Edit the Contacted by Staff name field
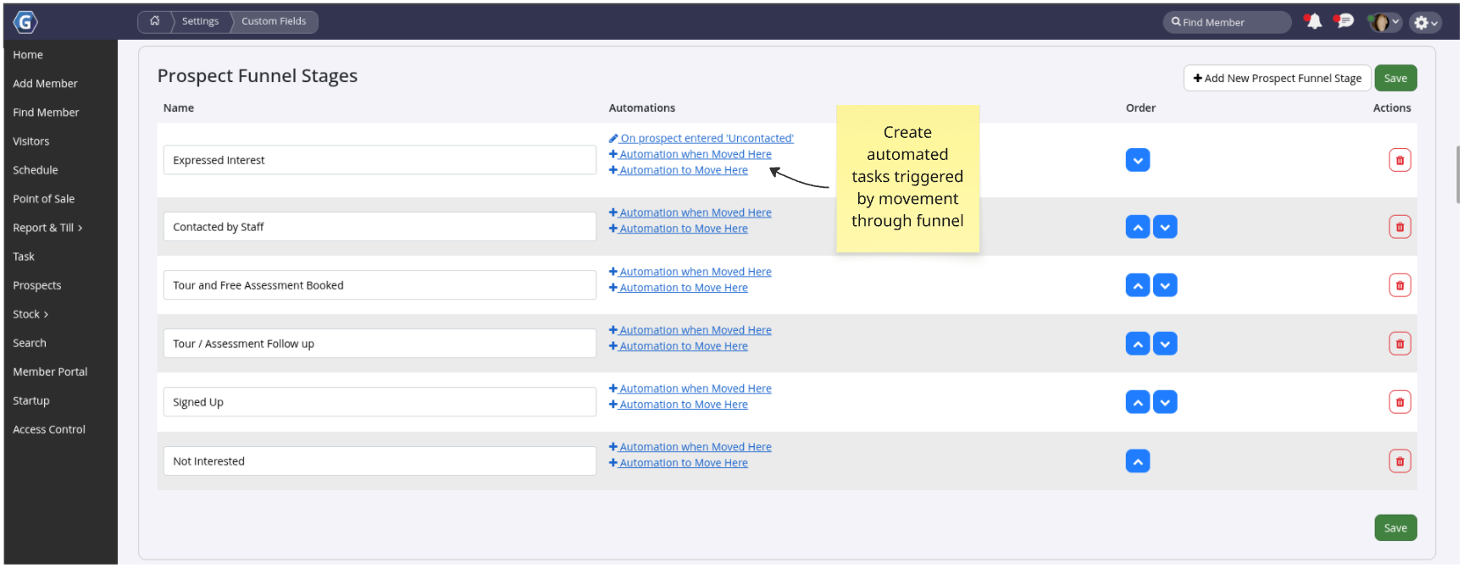Image resolution: width=1464 pixels, height=568 pixels. (x=380, y=227)
